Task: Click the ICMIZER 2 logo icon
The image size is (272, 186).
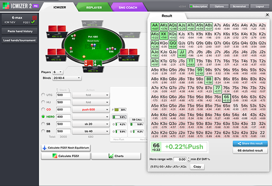Action: 6,6
